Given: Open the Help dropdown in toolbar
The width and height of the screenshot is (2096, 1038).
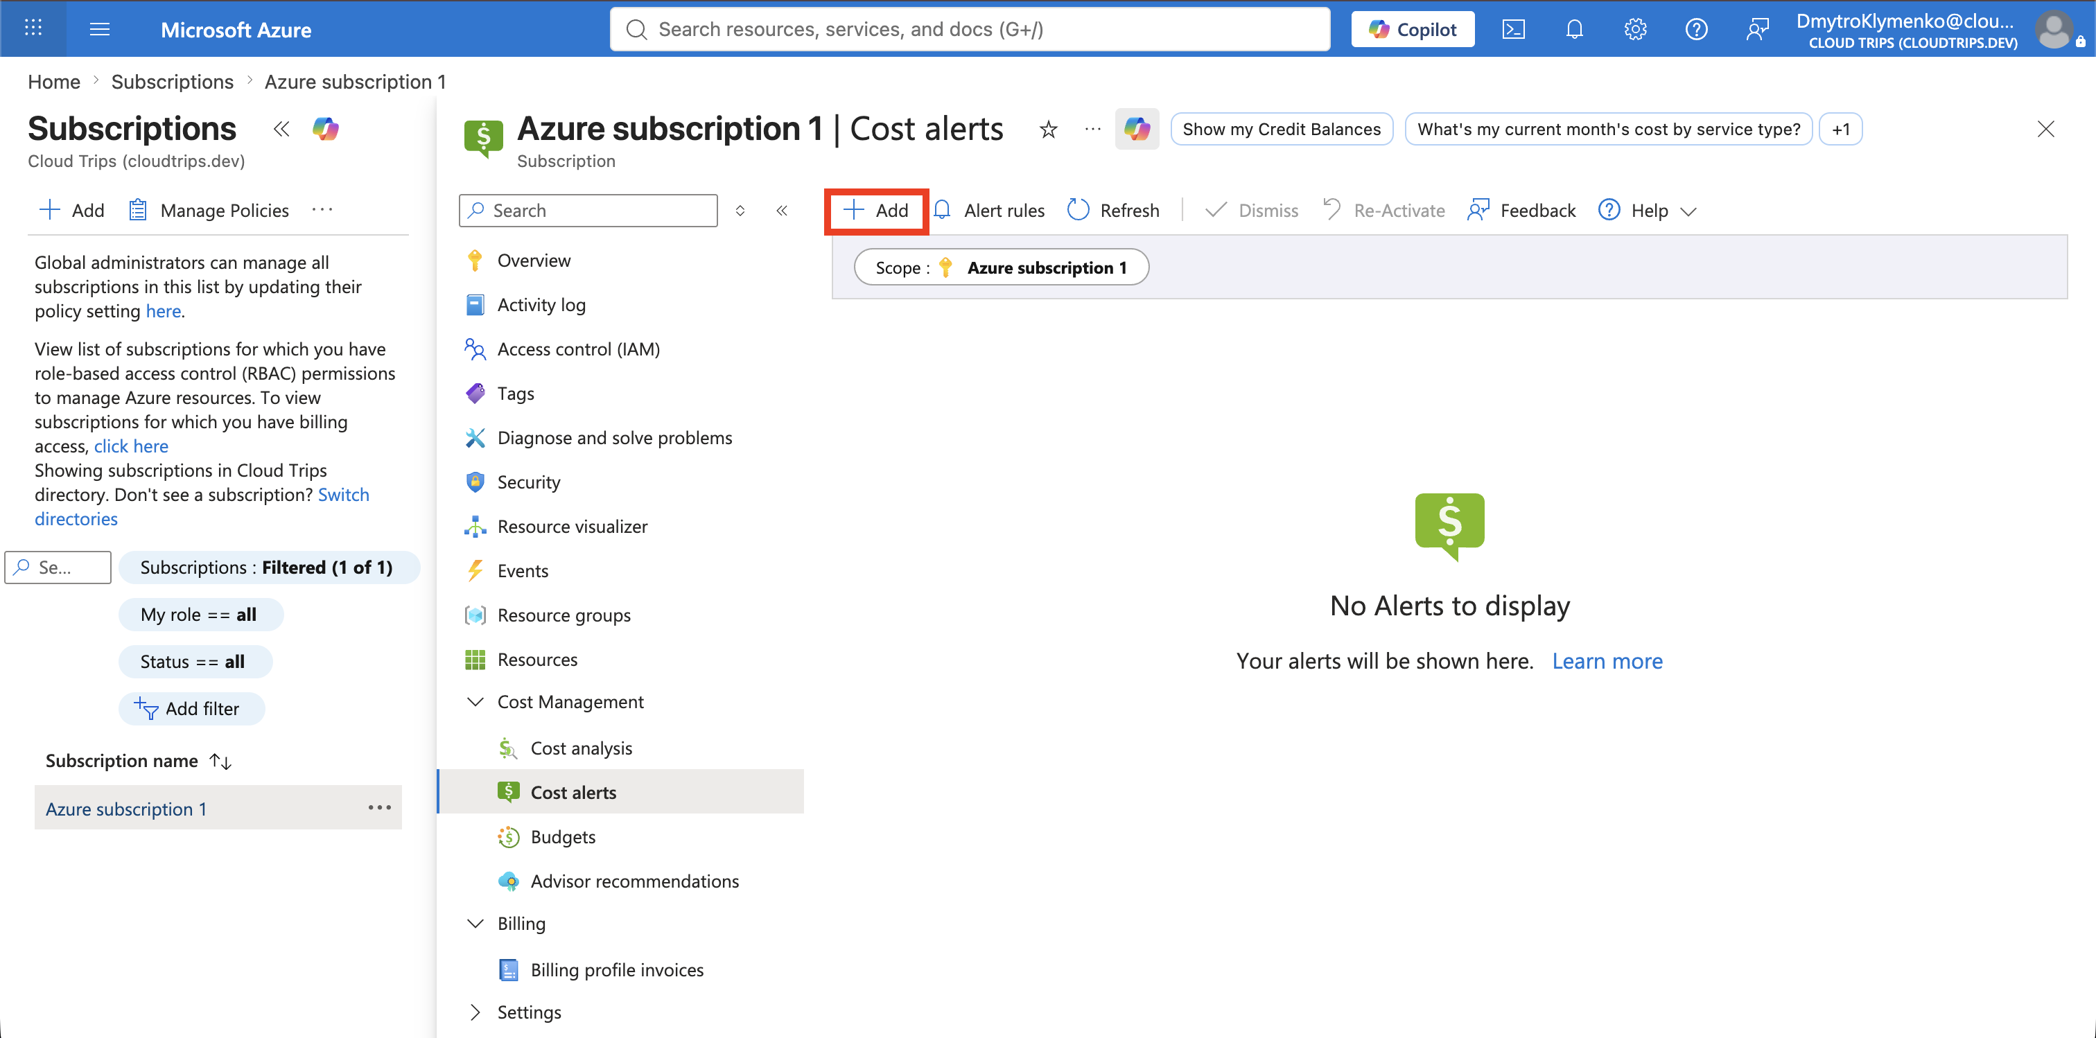Looking at the screenshot, I should (x=1648, y=210).
